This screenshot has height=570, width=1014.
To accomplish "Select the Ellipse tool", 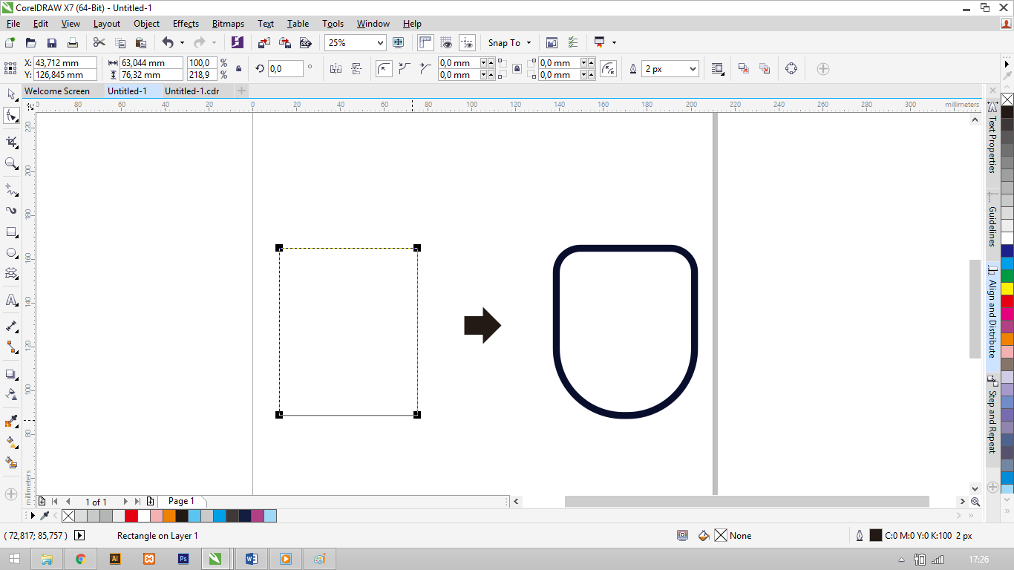I will (10, 252).
